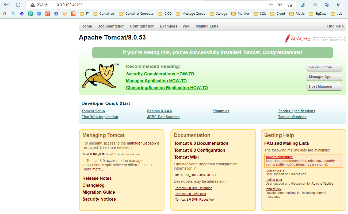
Task: Open the Movie bookmarks folder
Action: [297, 14]
